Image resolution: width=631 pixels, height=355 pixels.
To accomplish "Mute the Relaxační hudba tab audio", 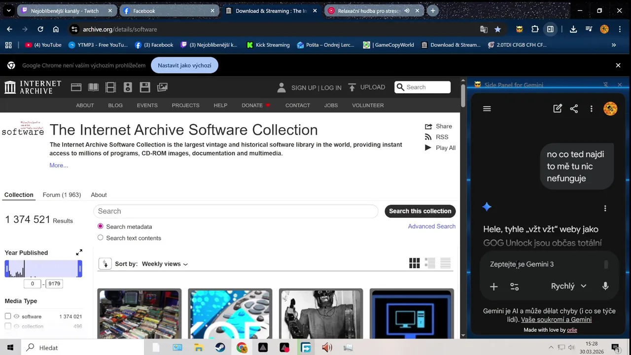I will 407,10.
